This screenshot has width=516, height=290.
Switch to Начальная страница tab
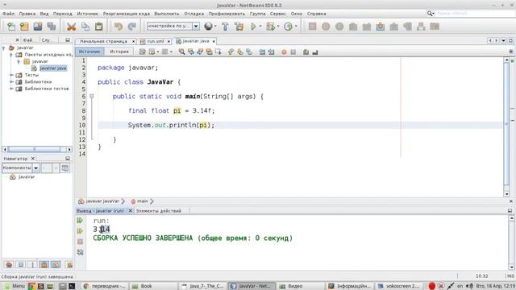pyautogui.click(x=104, y=41)
